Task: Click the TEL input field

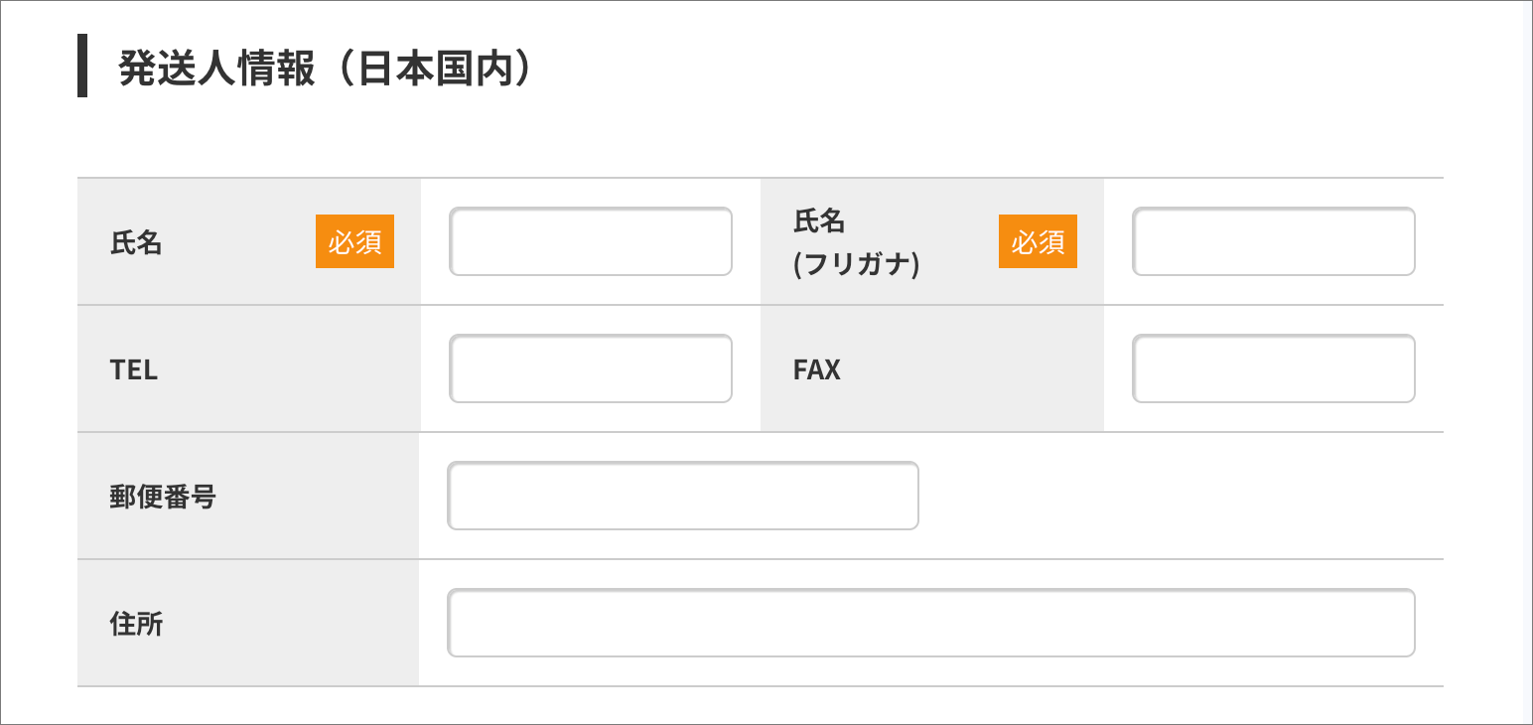Action: [x=591, y=368]
